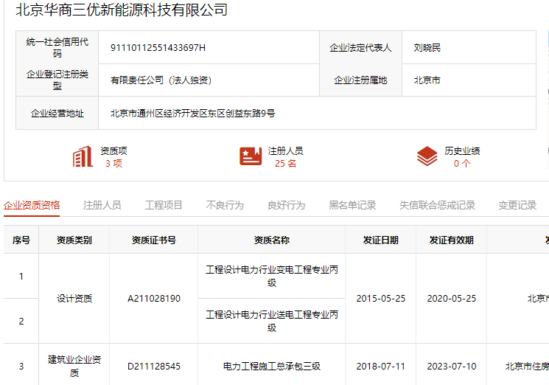
Task: Open the 不良行为 tab
Action: point(225,205)
